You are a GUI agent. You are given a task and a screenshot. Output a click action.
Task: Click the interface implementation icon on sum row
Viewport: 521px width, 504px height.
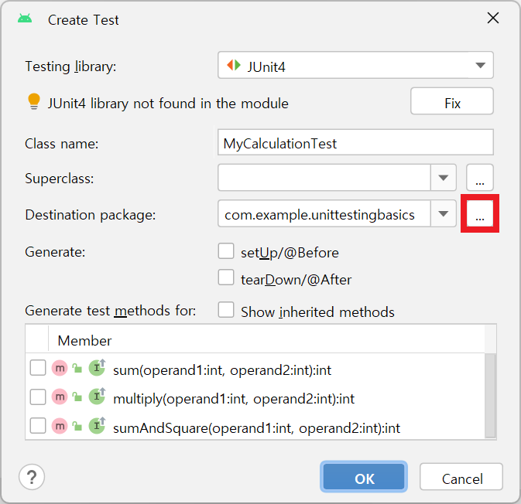[x=97, y=368]
